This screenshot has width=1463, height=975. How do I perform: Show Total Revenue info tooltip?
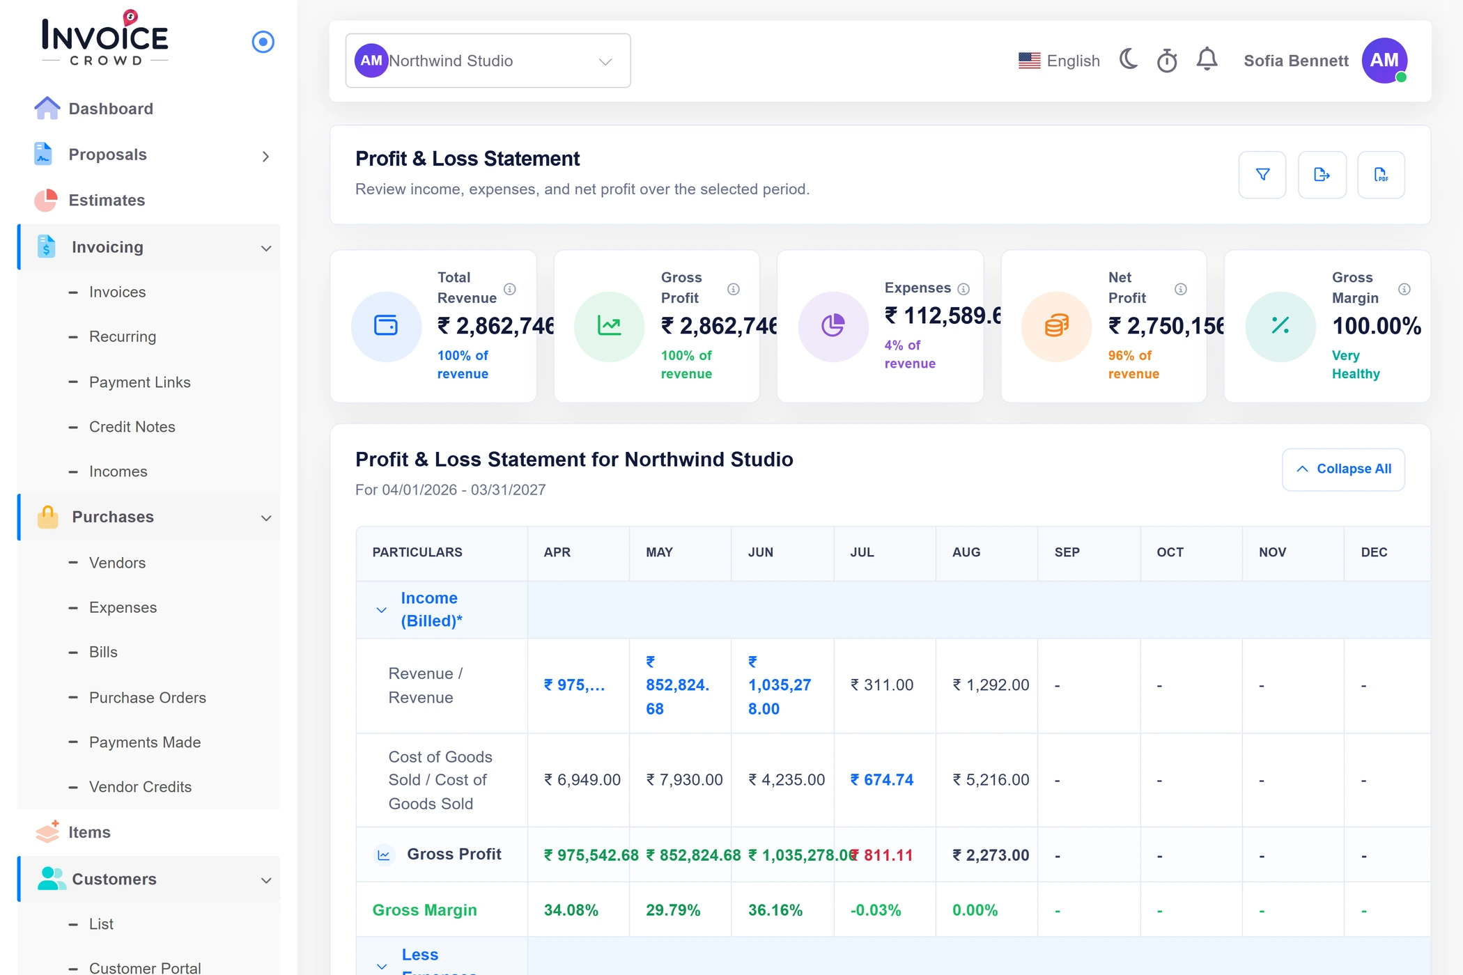pyautogui.click(x=510, y=289)
